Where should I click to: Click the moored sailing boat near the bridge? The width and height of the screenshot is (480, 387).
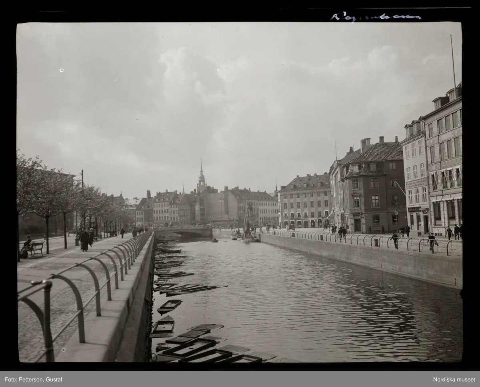[x=248, y=234]
